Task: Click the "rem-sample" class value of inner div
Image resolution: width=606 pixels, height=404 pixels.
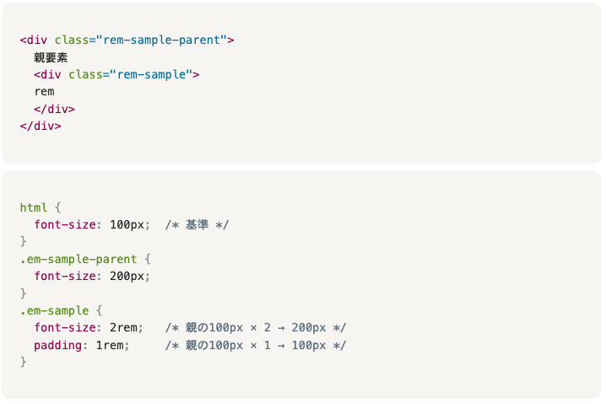Action: click(151, 74)
